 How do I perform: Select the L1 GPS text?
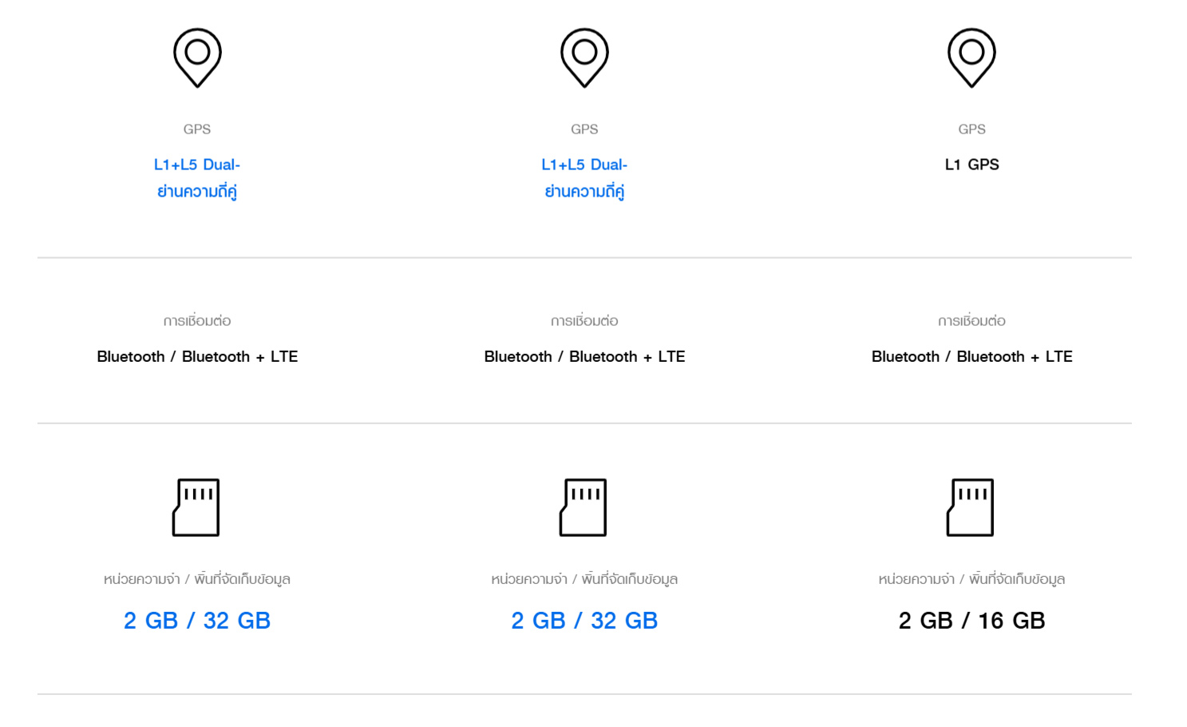971,165
